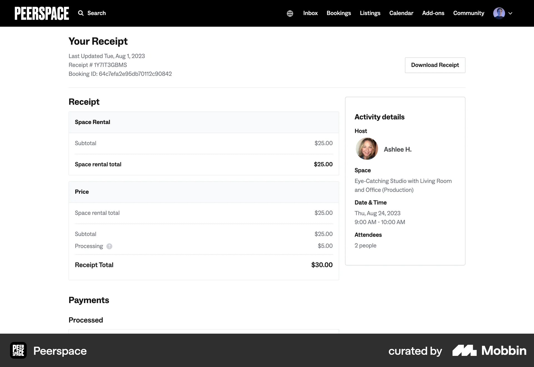This screenshot has width=534, height=367.
Task: Open the Listings section
Action: coord(370,13)
